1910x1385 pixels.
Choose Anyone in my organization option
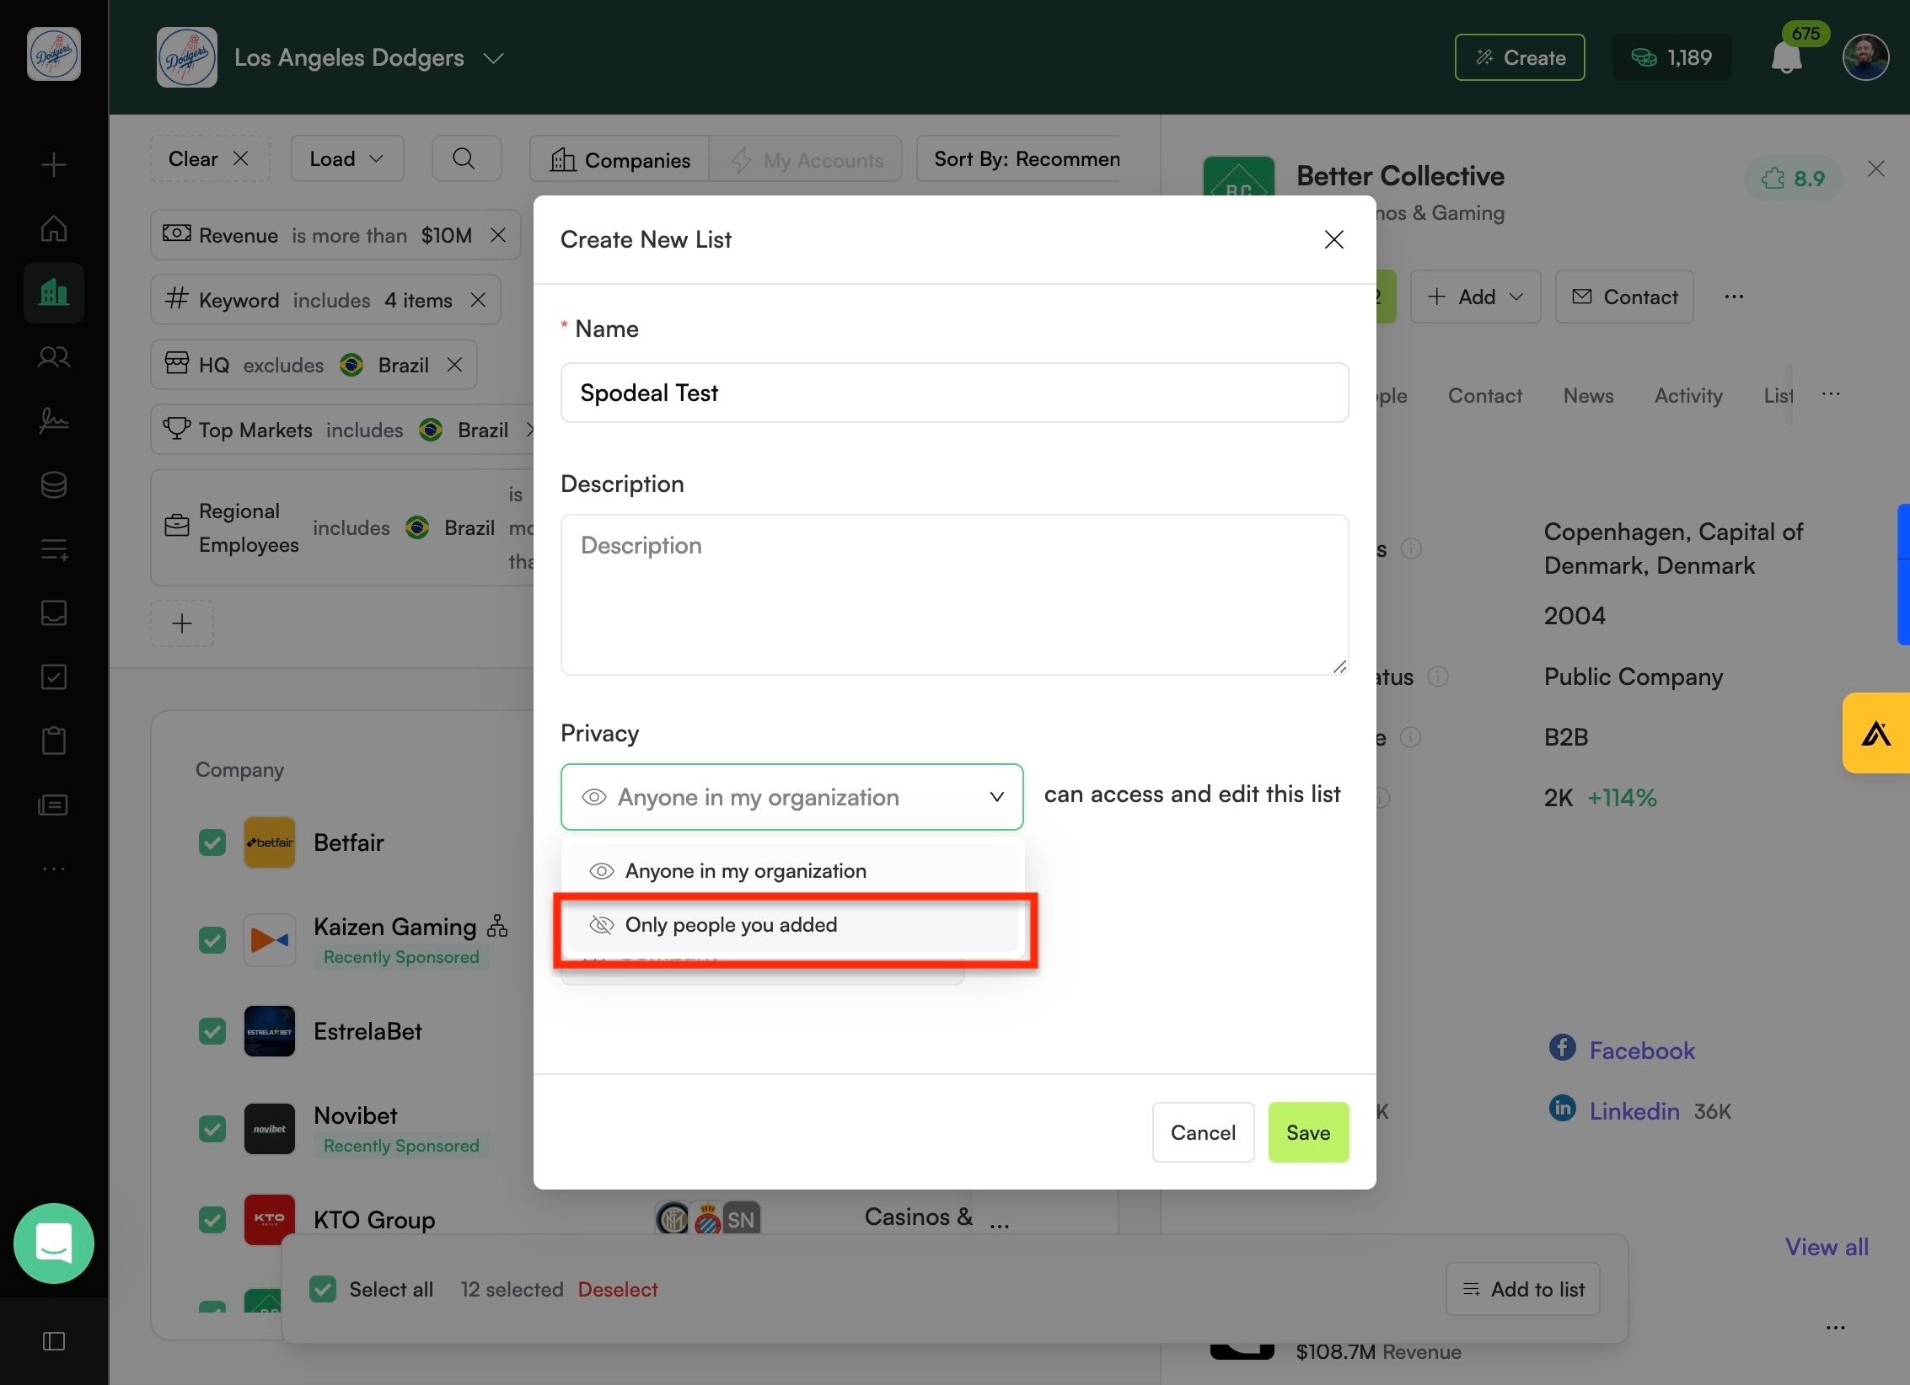[x=793, y=871]
